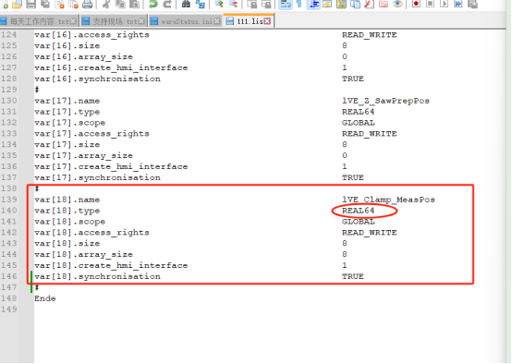Click var[17].access_rights text
The height and width of the screenshot is (364, 512).
[91, 134]
